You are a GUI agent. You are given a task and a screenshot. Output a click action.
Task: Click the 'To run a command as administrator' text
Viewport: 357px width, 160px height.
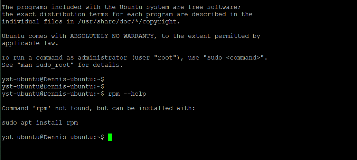pos(64,58)
